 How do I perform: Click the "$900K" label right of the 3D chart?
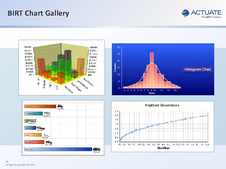[x=94, y=48]
